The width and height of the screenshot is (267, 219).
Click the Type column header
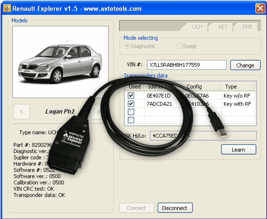(x=238, y=87)
